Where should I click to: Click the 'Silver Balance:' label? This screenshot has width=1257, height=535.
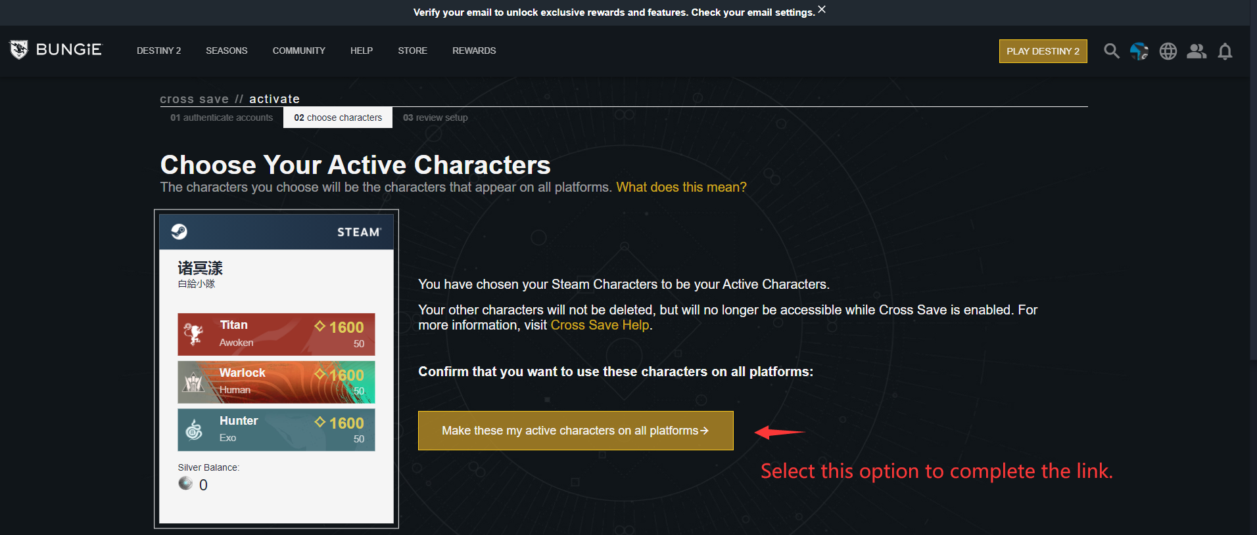coord(208,467)
